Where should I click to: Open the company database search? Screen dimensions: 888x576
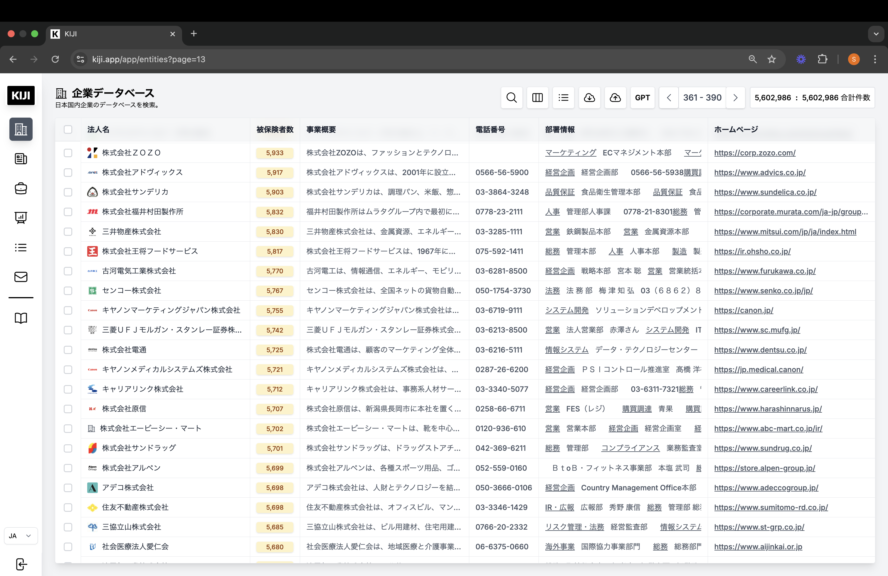pos(512,98)
